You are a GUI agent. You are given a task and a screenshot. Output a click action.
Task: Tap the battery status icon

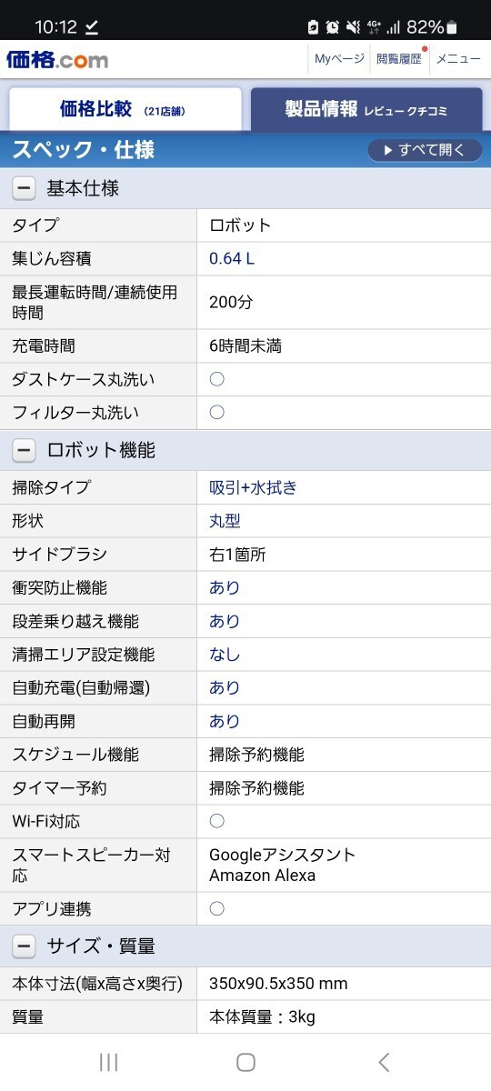(452, 26)
